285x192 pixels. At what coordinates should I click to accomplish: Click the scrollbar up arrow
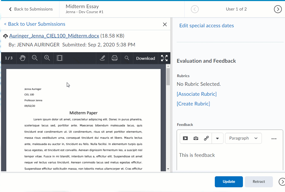coord(168,67)
